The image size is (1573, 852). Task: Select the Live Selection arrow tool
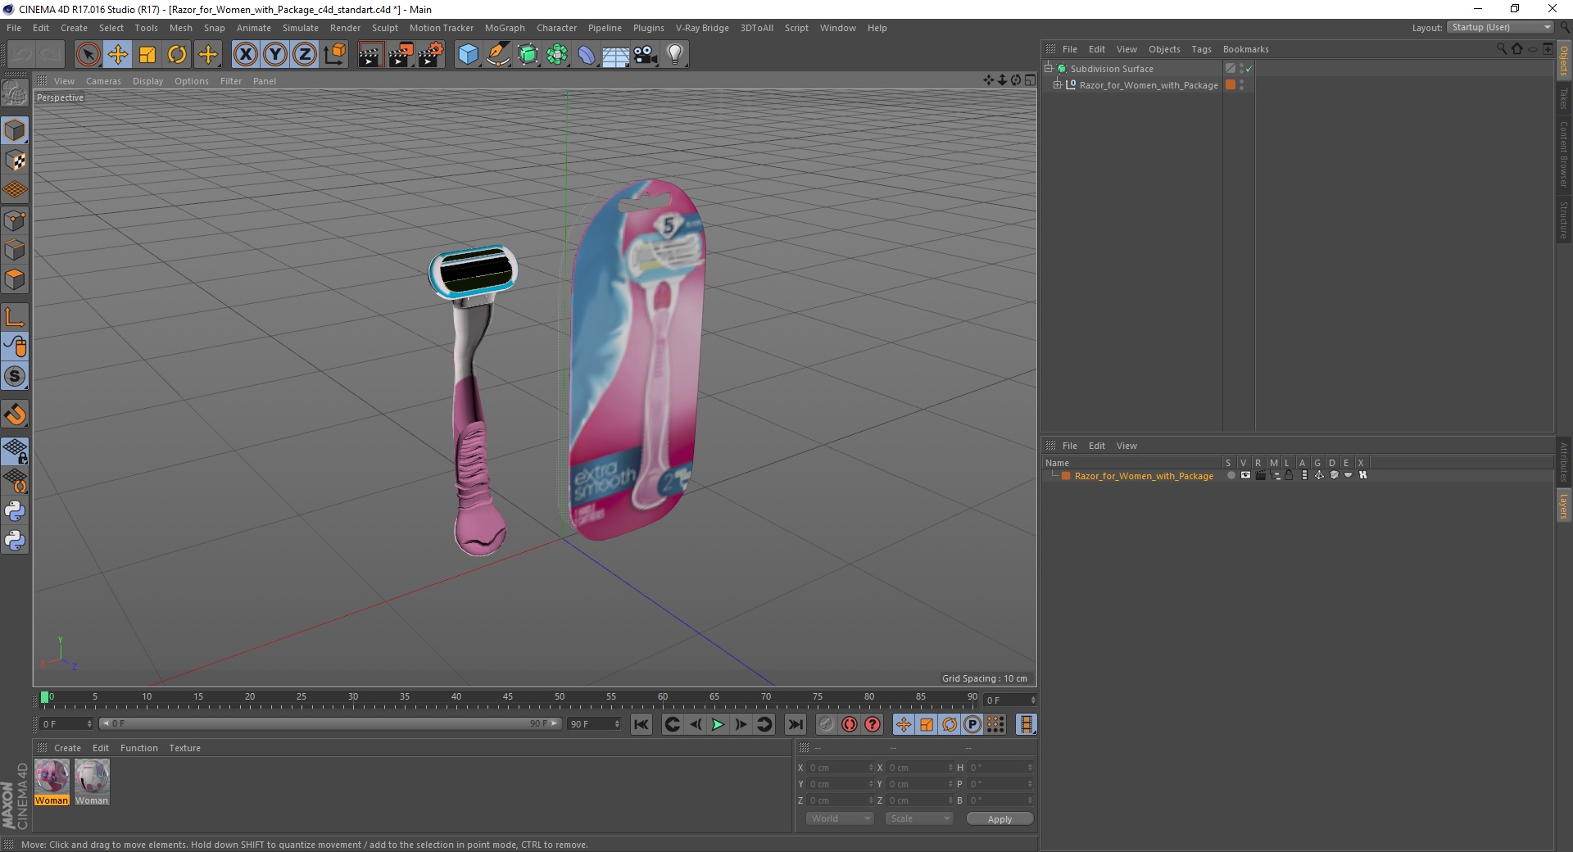coord(88,55)
